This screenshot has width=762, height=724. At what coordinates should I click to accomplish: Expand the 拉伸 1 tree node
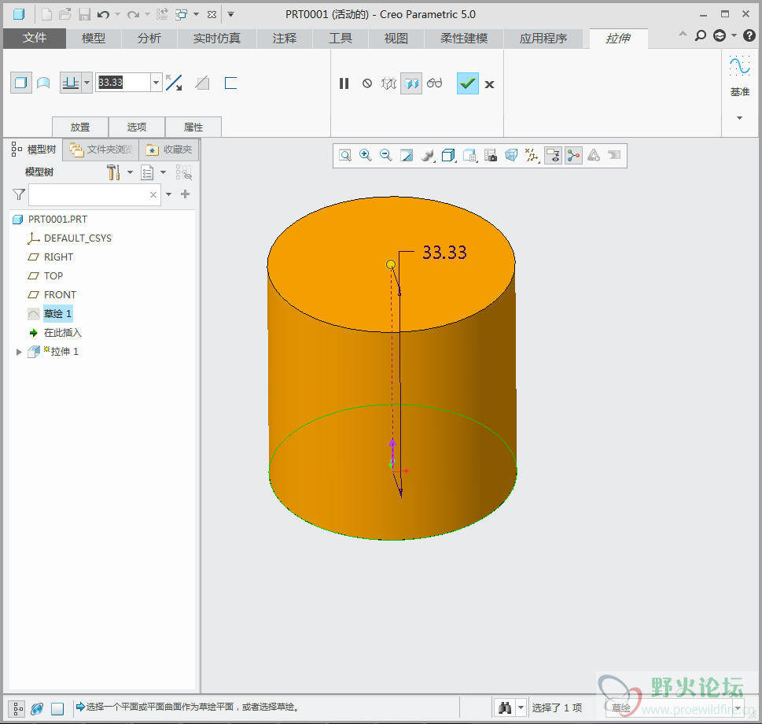point(19,352)
